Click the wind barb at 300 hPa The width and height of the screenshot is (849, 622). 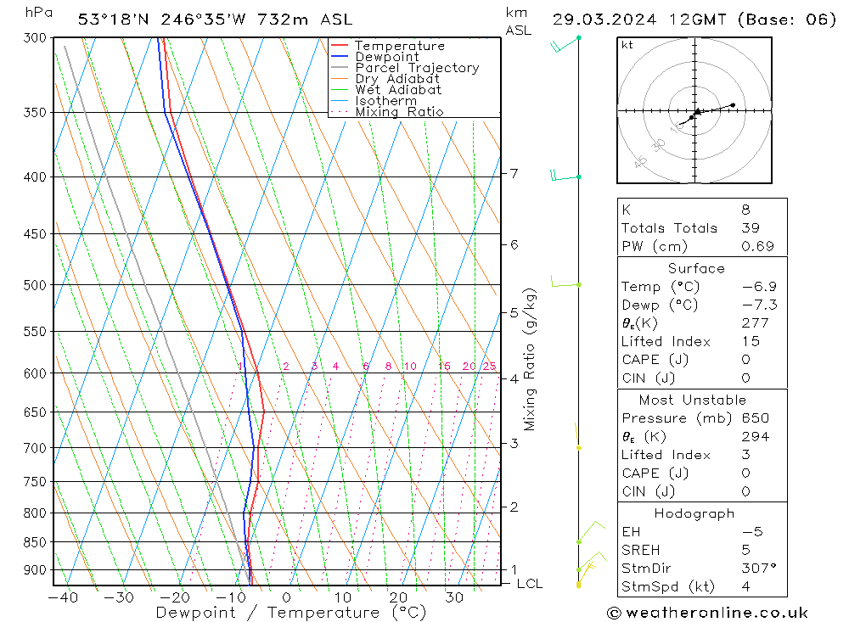(565, 44)
